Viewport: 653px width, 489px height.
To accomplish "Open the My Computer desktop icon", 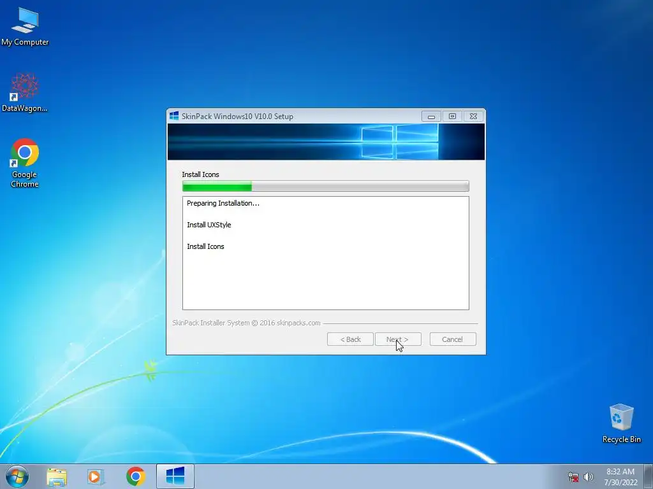I will point(25,27).
